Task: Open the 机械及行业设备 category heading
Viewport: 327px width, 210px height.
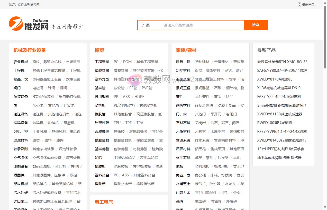Action: (x=30, y=50)
